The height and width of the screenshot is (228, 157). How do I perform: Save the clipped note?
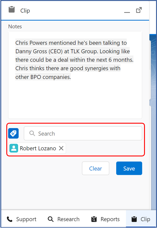[129, 168]
